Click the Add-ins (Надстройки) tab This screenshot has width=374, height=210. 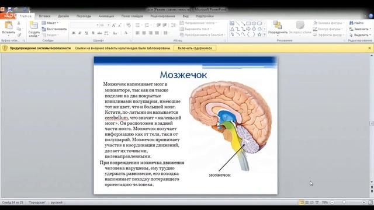point(205,16)
